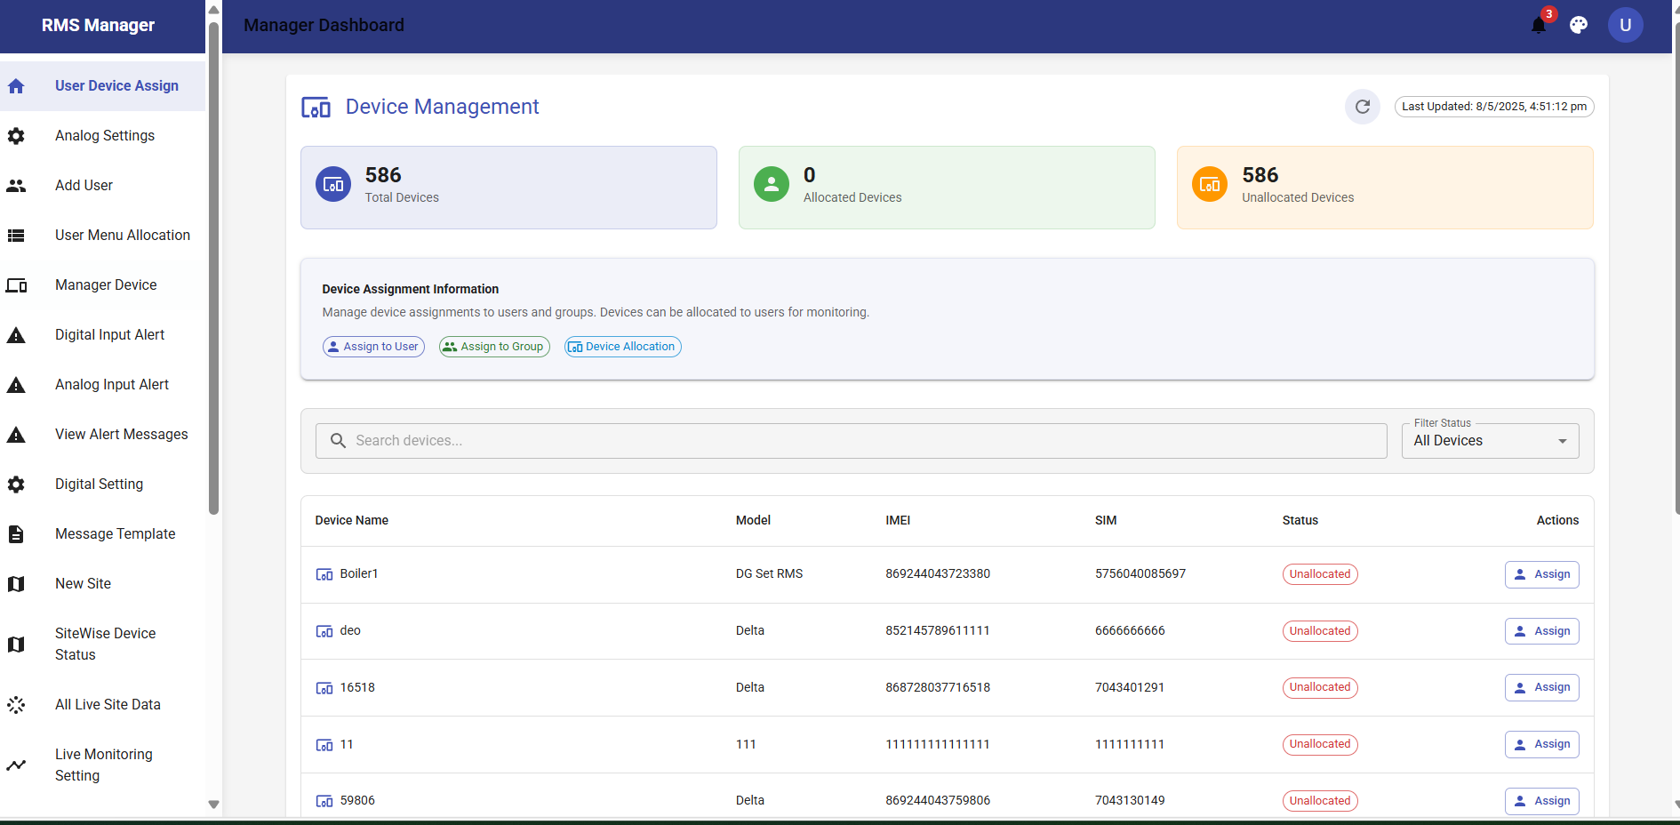Click the refresh icon near Last Updated
Screen dimensions: 1680x825
point(1363,107)
